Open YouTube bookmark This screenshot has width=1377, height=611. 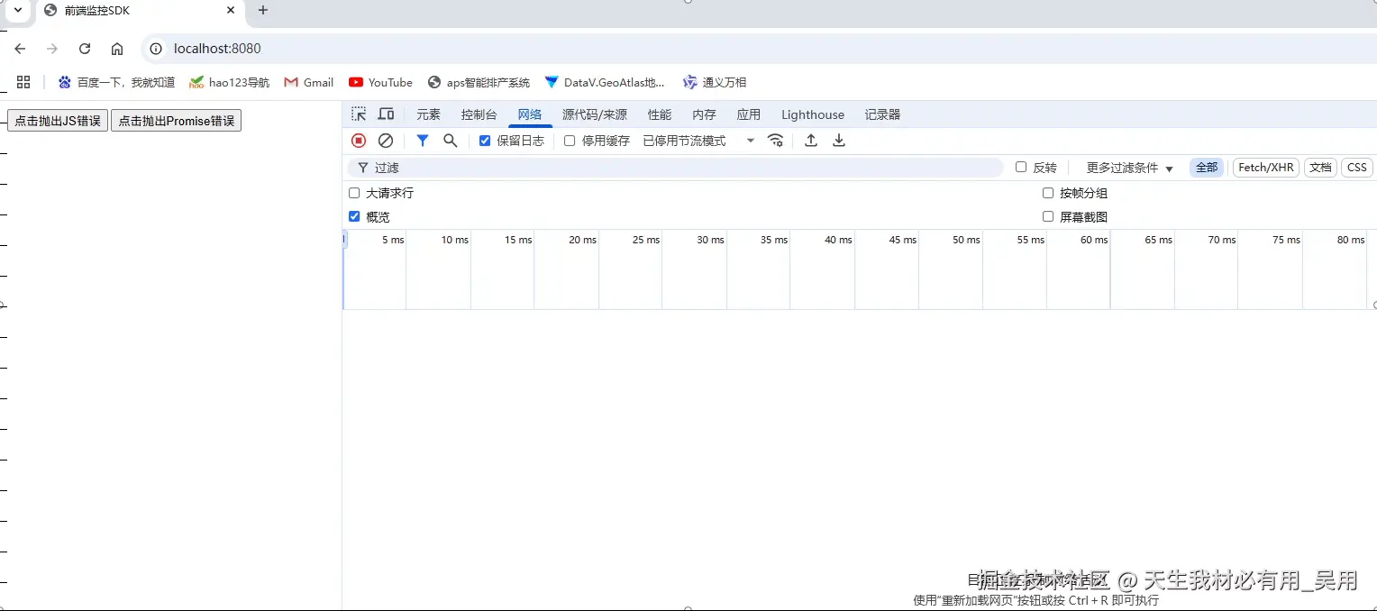coord(380,82)
